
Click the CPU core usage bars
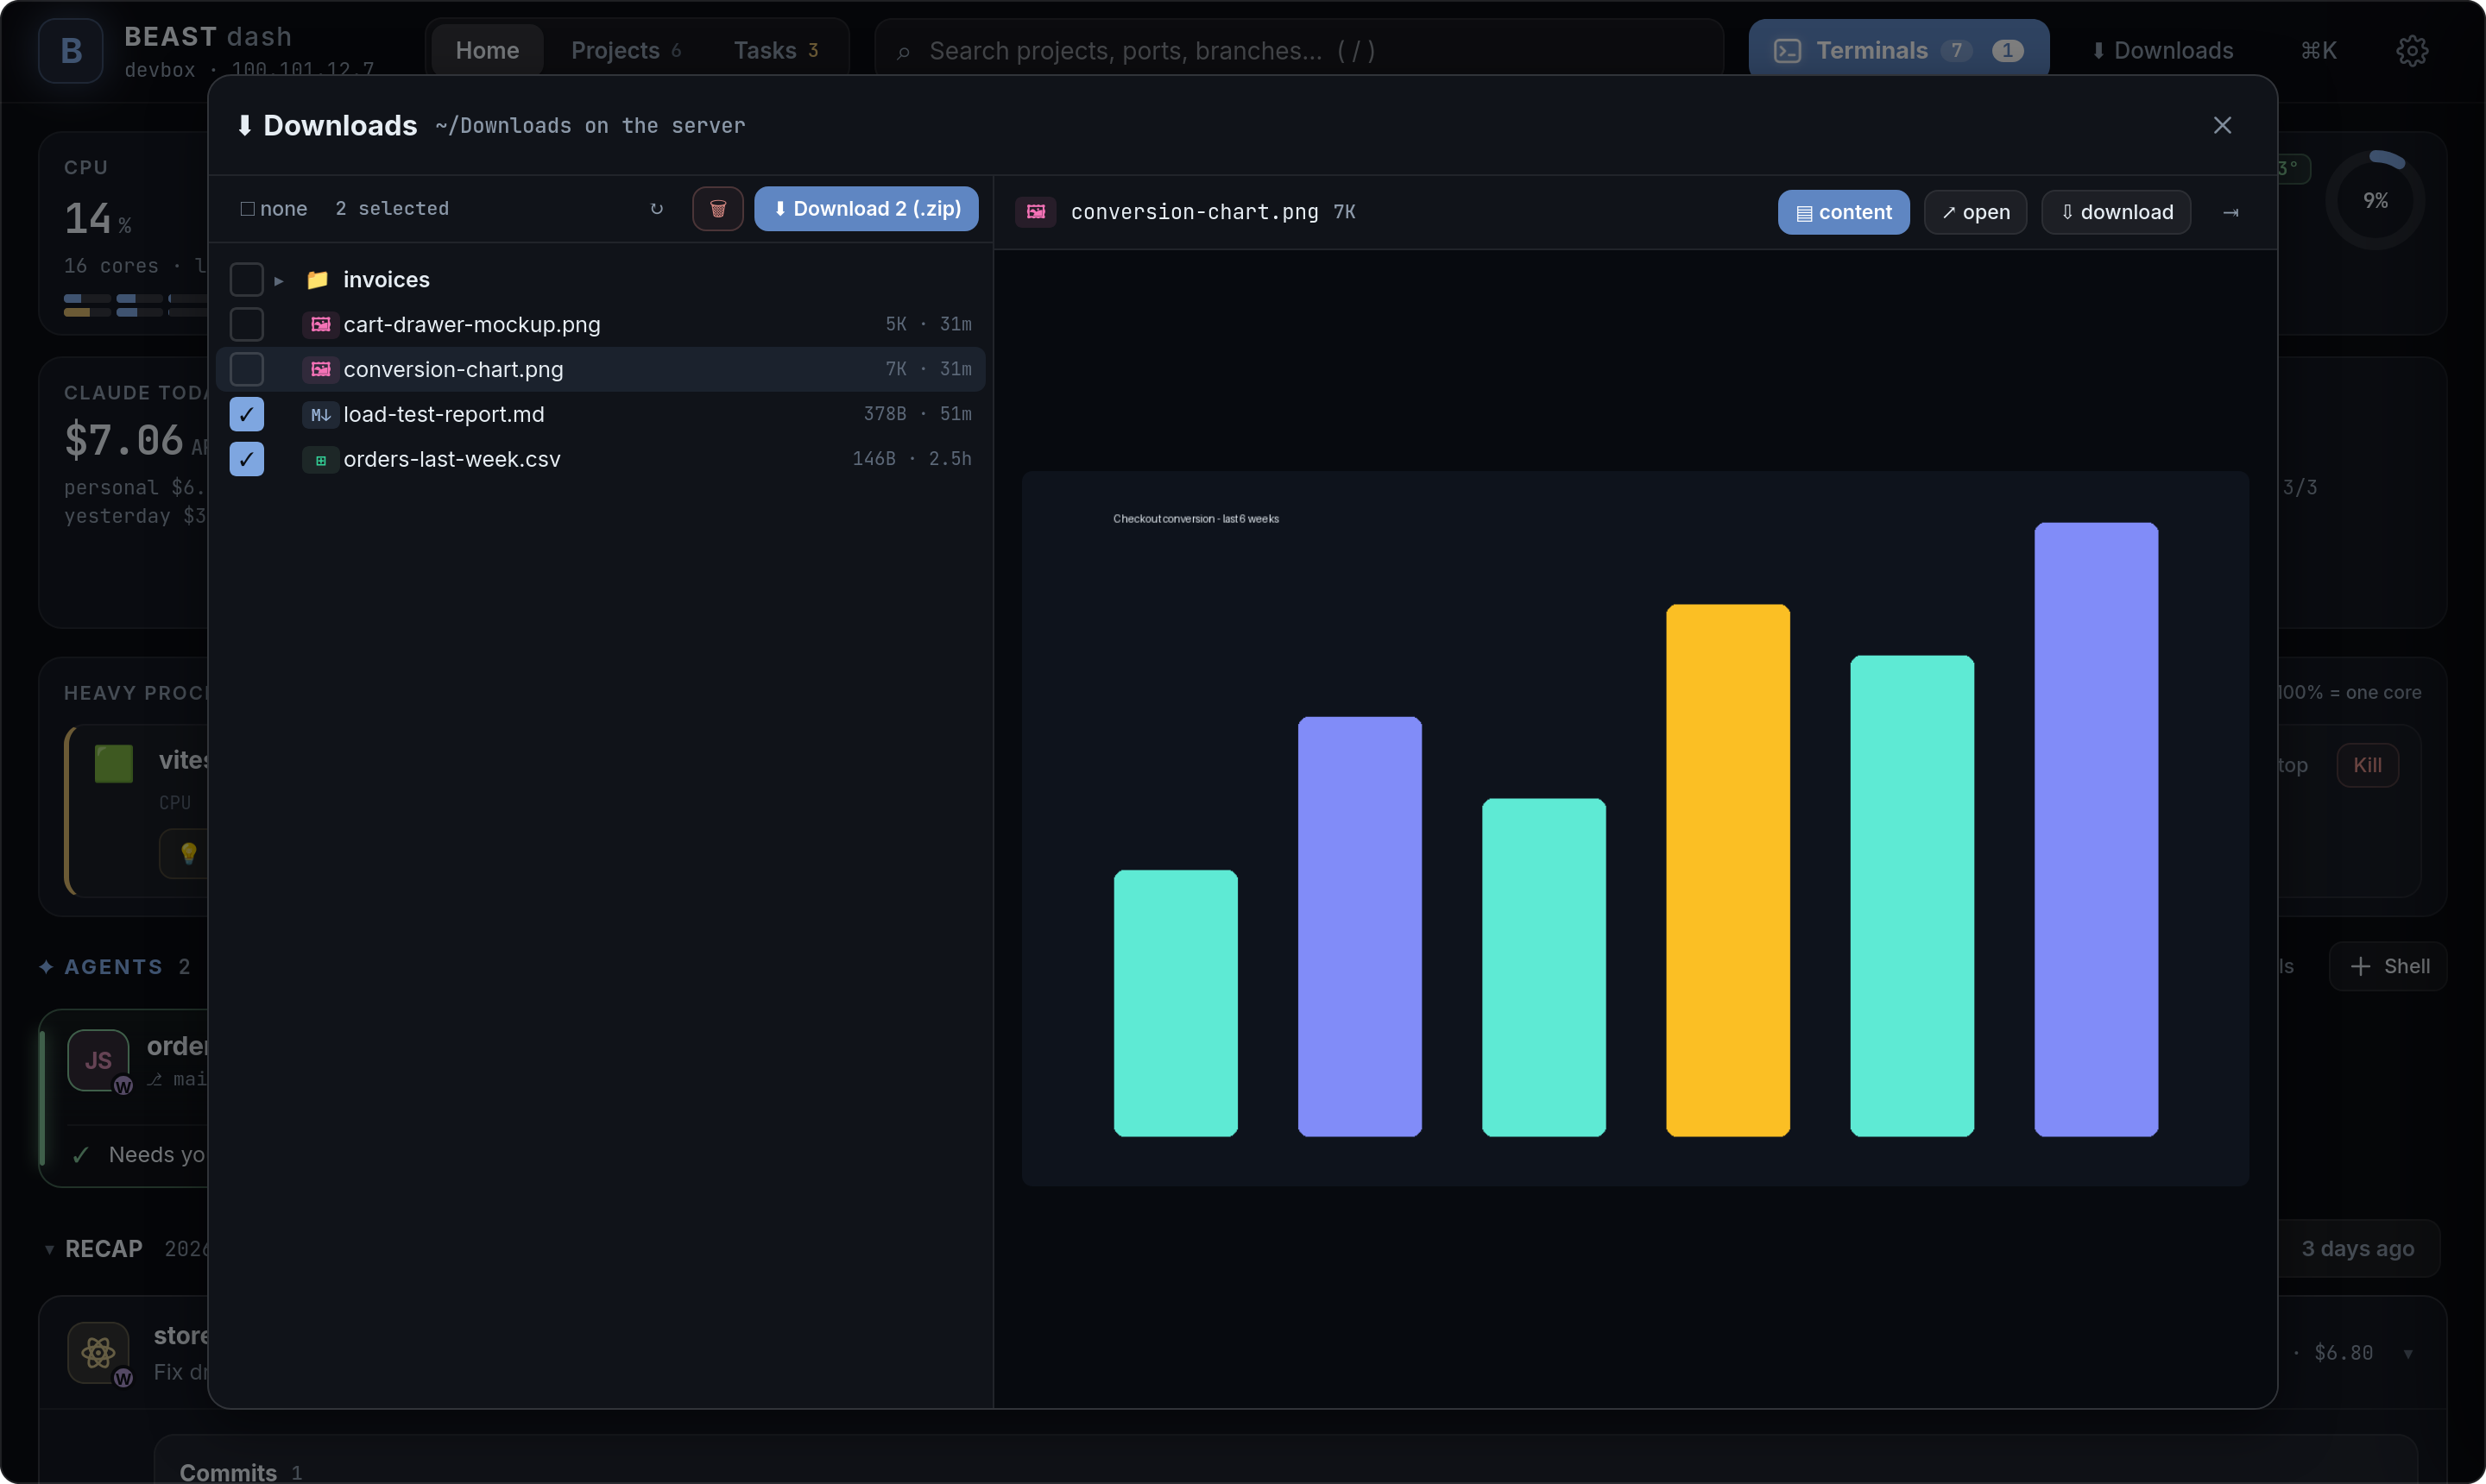pyautogui.click(x=136, y=305)
